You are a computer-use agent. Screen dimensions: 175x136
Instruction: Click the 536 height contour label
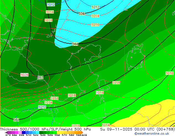pos(82,14)
